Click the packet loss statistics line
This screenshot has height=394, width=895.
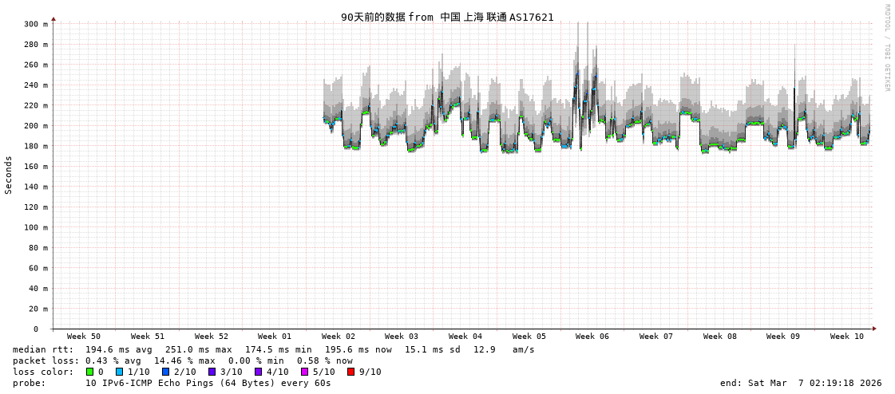point(183,361)
